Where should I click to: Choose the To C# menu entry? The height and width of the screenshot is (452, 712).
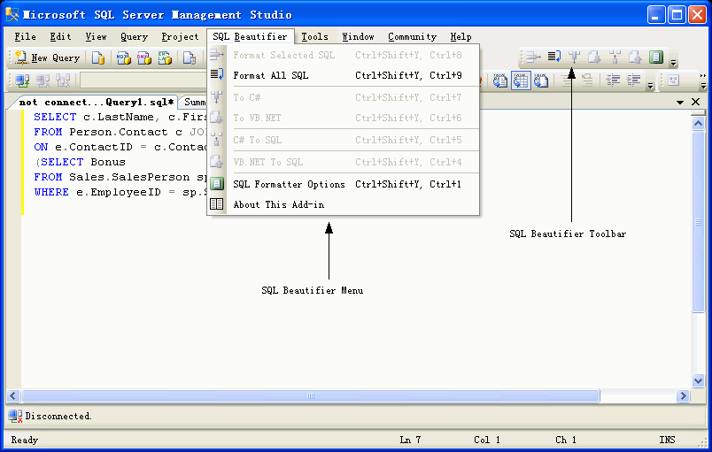344,97
